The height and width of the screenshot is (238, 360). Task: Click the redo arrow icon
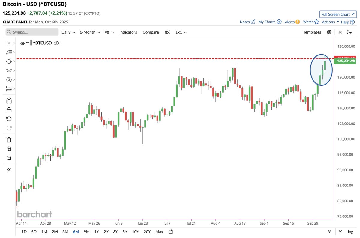(x=9, y=128)
